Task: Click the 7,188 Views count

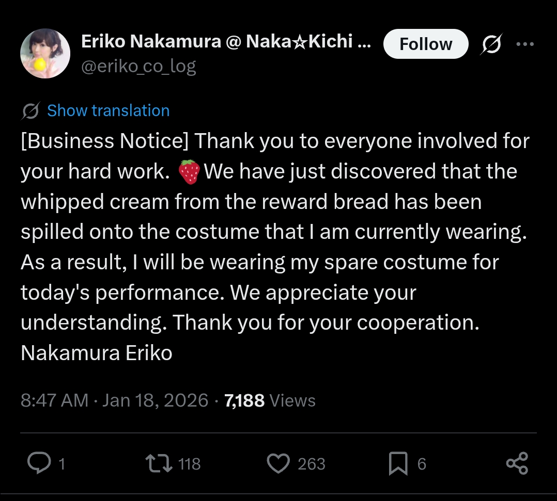Action: coord(270,400)
